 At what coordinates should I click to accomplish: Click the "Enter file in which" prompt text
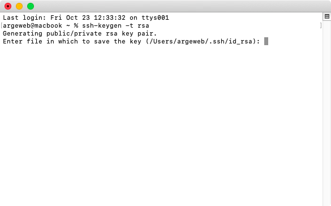40,42
